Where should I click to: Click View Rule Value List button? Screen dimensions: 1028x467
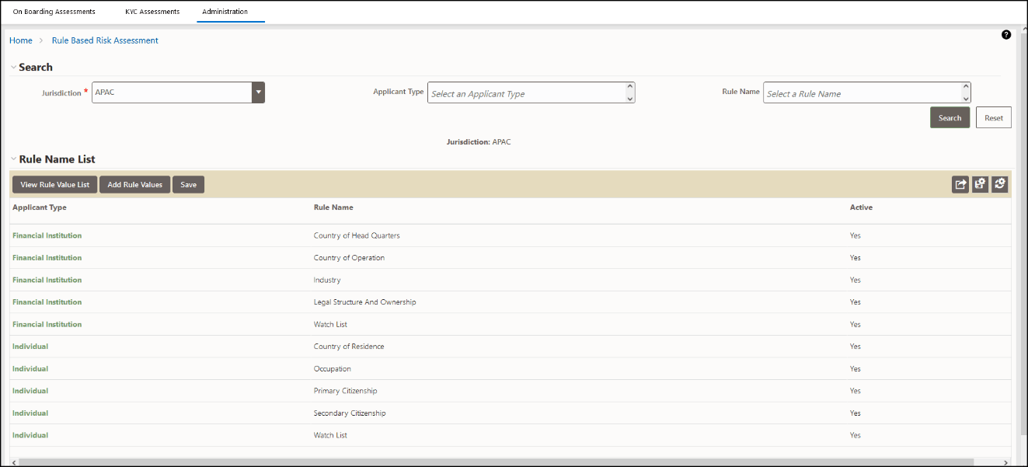pos(54,185)
